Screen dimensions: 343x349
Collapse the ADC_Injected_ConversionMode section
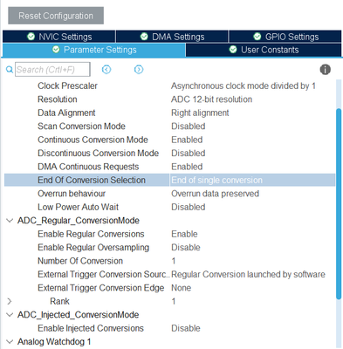(10, 315)
